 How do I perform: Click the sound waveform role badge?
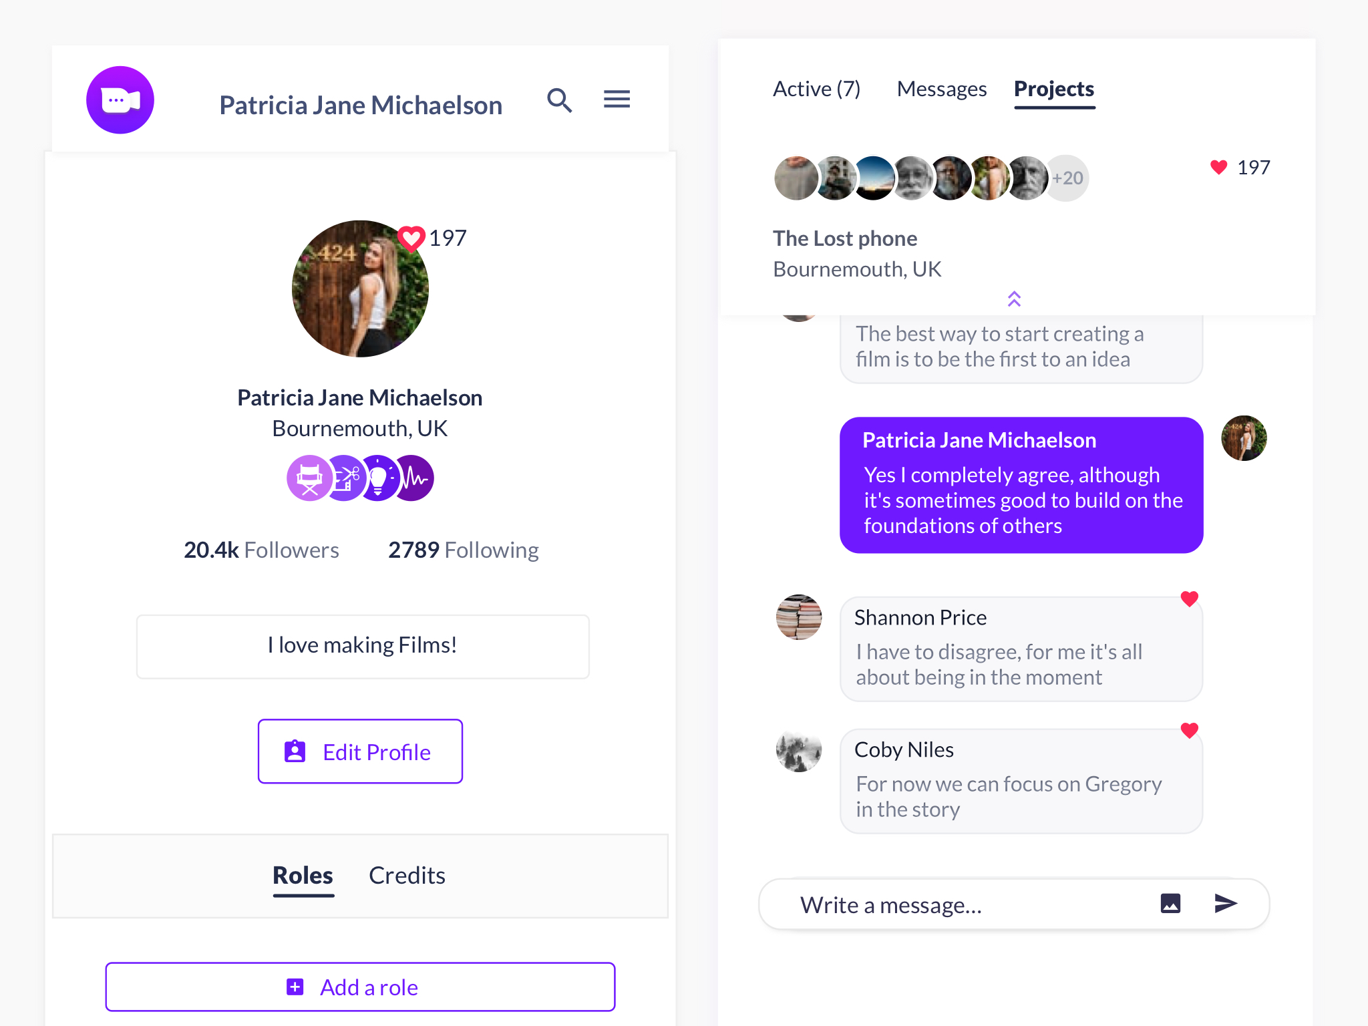414,478
